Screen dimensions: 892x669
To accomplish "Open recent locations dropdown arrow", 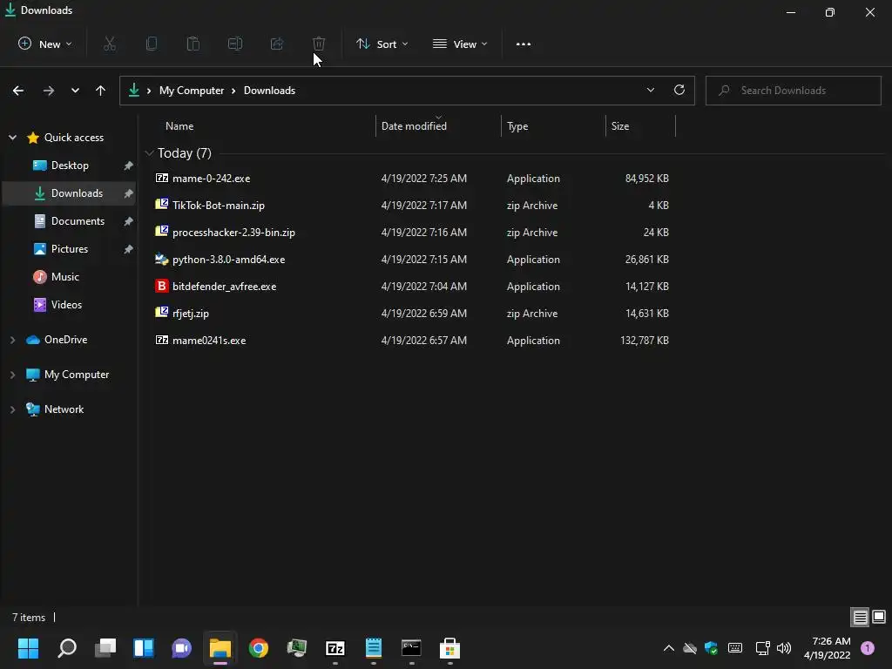I will [75, 91].
